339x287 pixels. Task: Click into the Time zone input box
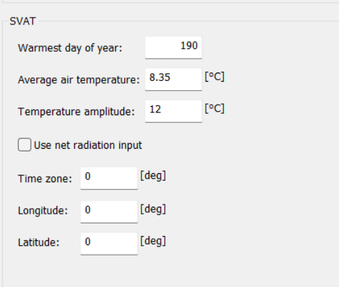click(x=109, y=178)
